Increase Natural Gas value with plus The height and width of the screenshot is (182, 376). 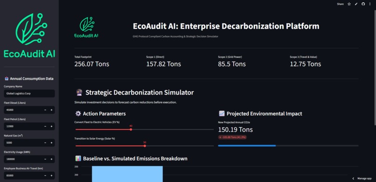[51, 143]
